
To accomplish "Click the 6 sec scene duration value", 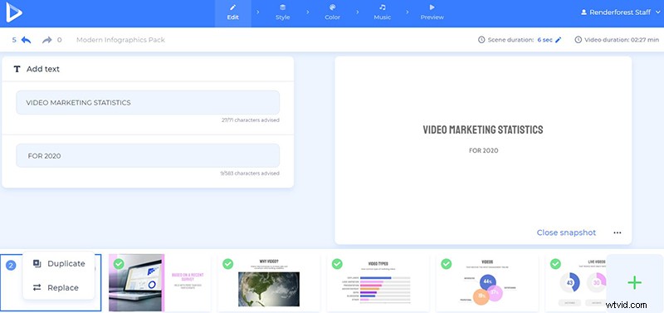I will (x=544, y=40).
